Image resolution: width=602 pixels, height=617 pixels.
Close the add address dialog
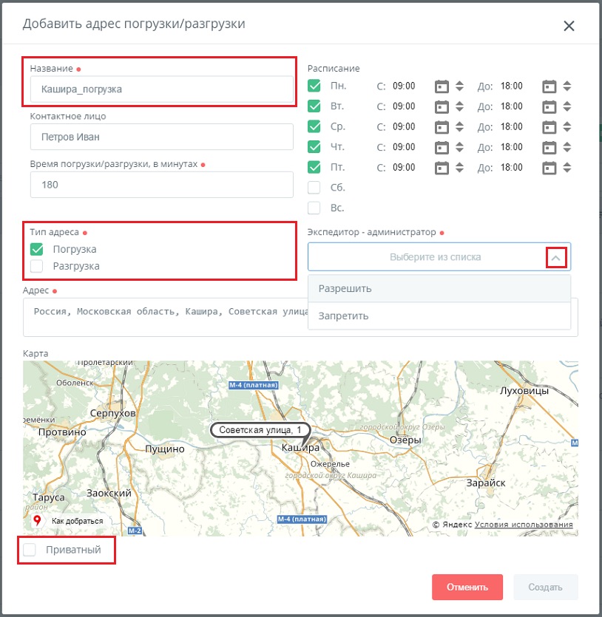tap(569, 26)
